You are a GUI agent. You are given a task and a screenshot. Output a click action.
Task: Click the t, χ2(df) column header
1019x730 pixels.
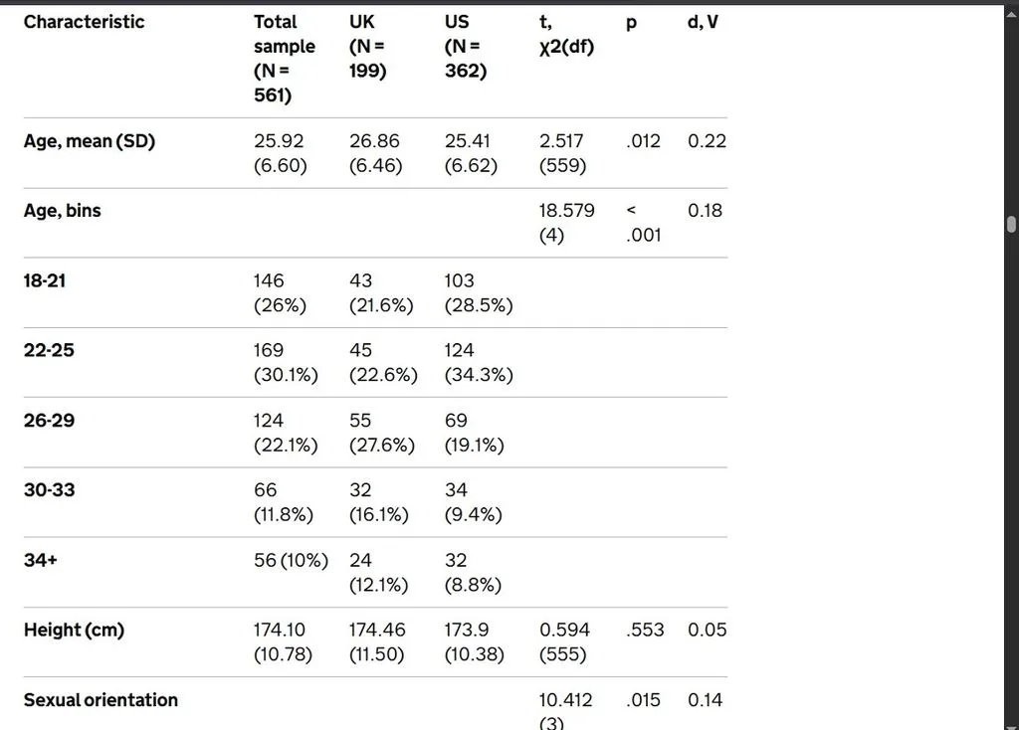pos(566,35)
